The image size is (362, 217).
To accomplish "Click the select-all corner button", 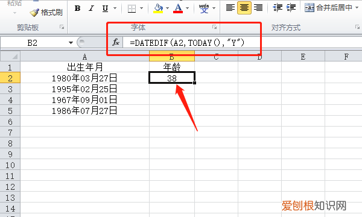I will pos(10,56).
